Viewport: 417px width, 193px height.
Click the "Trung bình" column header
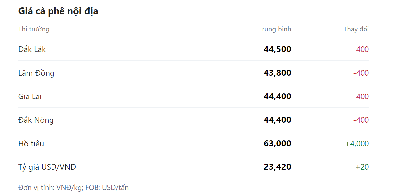[x=275, y=29]
